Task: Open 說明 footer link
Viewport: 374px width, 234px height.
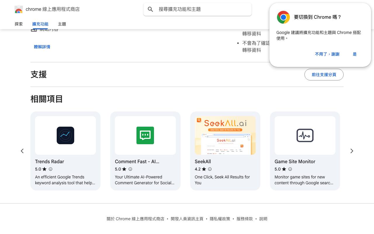Action: tap(263, 219)
